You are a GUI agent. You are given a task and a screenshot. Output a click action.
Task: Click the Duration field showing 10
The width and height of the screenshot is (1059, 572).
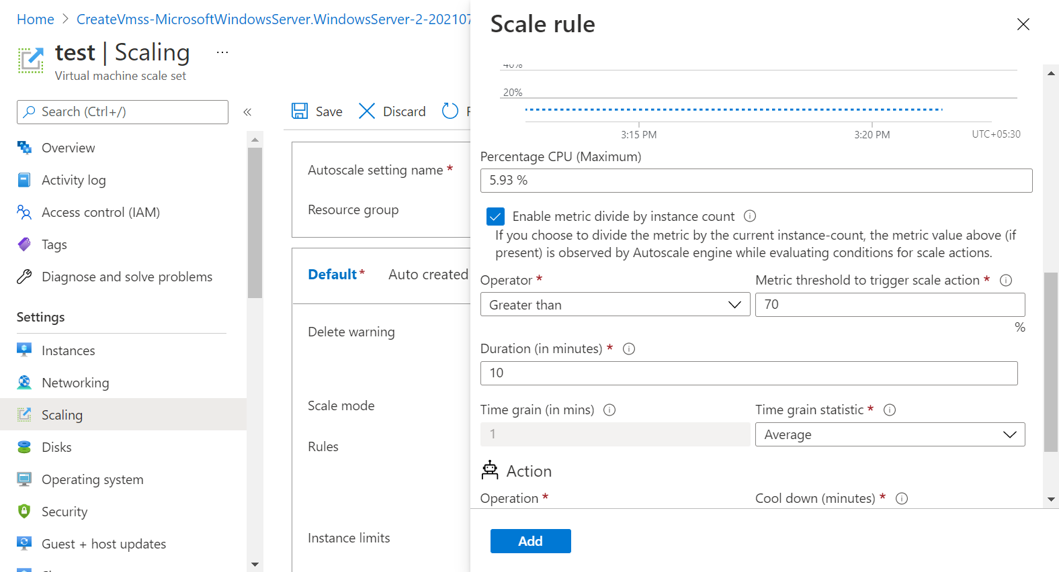click(x=749, y=373)
